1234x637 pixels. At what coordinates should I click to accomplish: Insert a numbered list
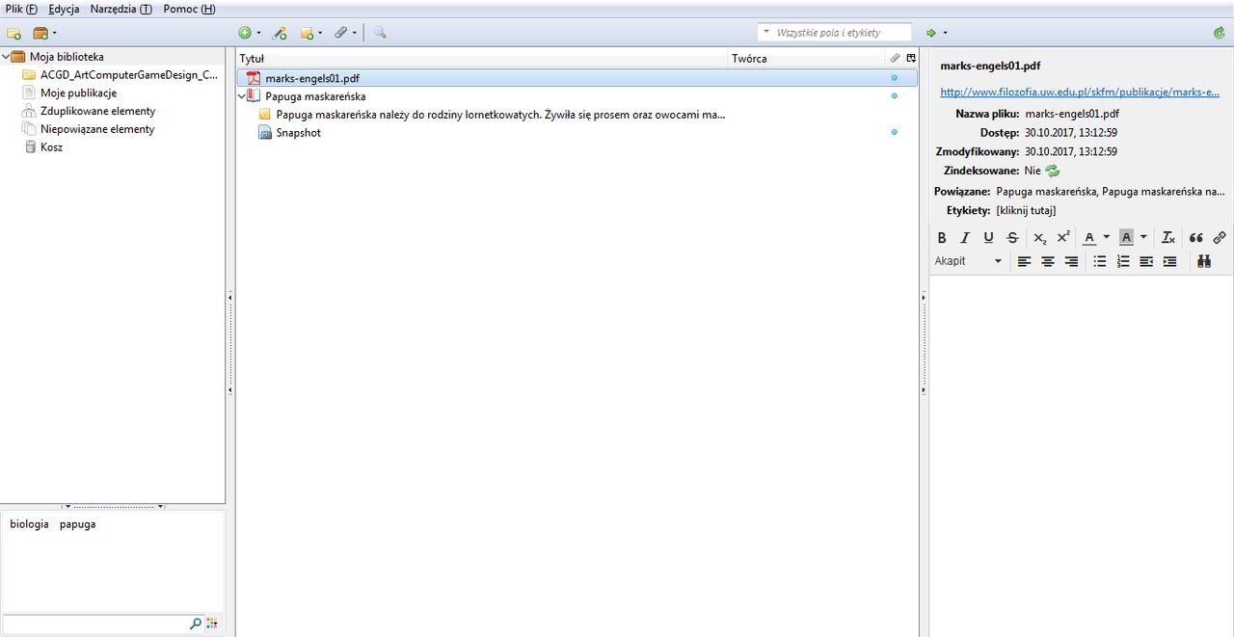coord(1123,261)
